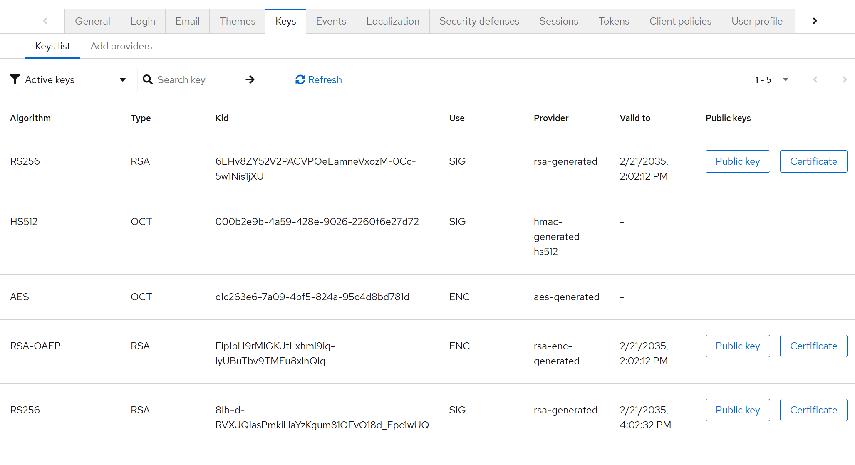Select the Add providers sub-tab
Image resolution: width=855 pixels, height=465 pixels.
pos(121,46)
